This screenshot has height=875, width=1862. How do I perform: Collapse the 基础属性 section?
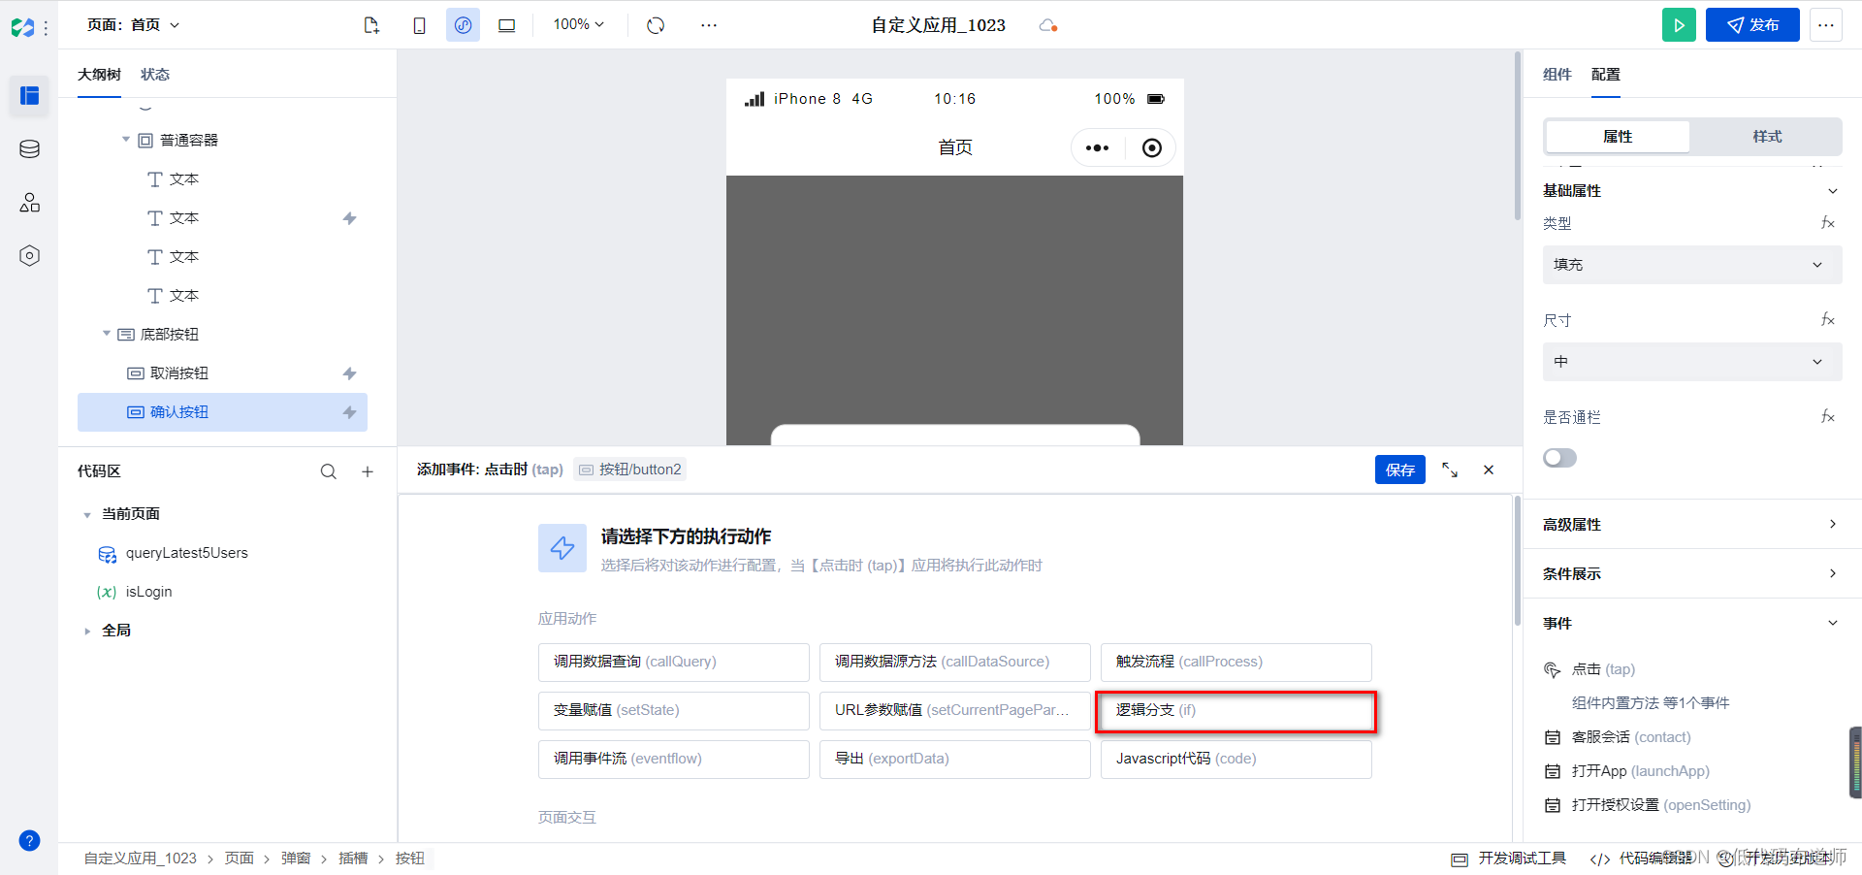tap(1832, 191)
